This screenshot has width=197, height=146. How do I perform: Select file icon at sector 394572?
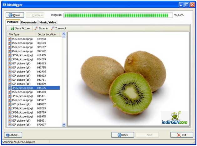pyautogui.click(x=10, y=51)
